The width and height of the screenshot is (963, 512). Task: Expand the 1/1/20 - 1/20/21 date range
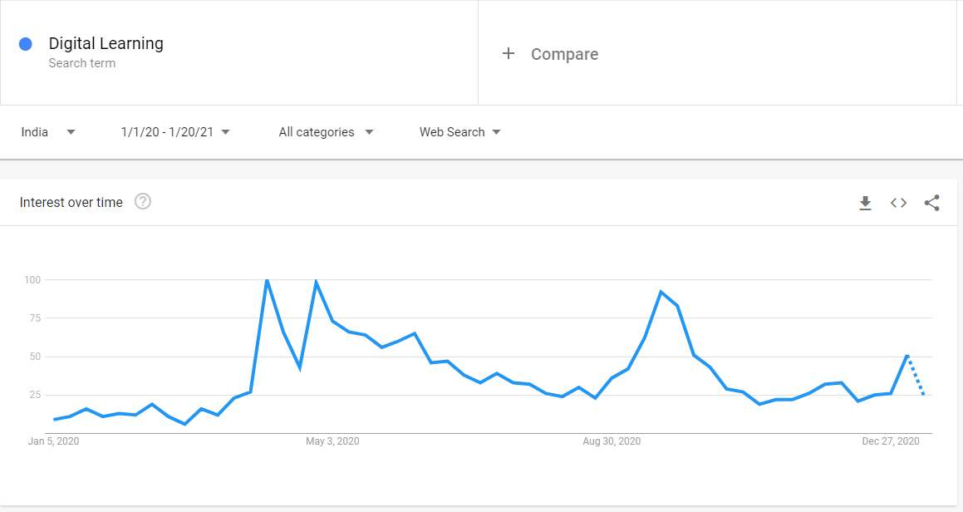(x=175, y=132)
